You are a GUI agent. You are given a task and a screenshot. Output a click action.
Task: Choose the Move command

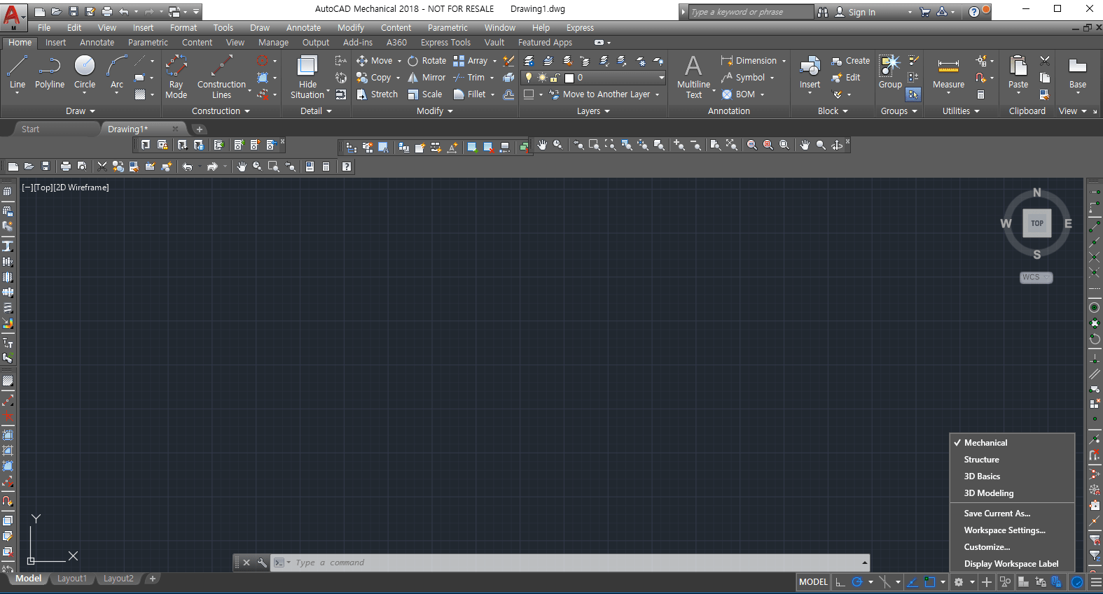click(375, 61)
